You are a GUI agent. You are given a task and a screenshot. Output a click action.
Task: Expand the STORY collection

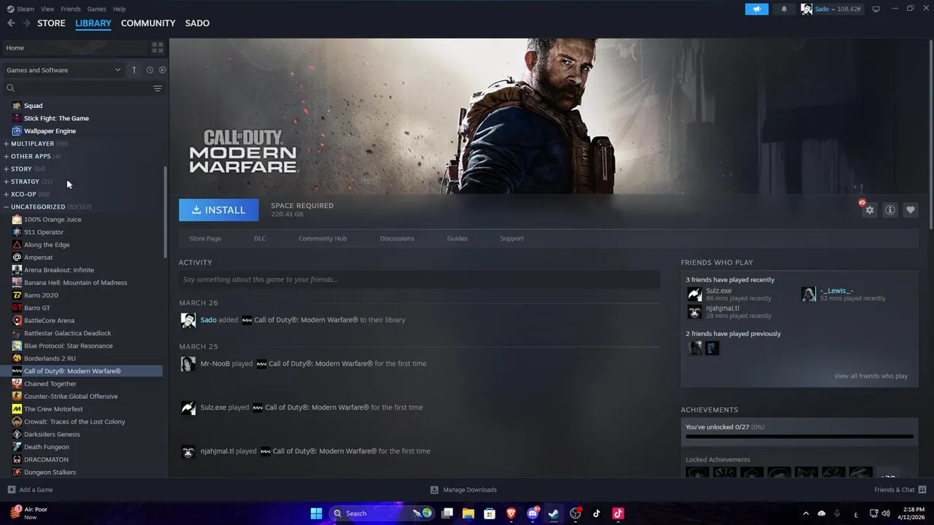pos(21,169)
